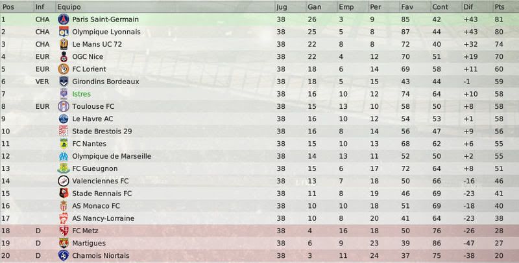Select the Martigues row in relegation zone

click(x=259, y=243)
